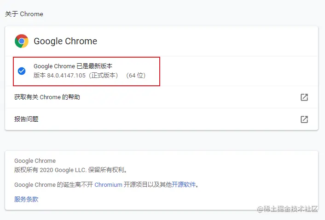Image resolution: width=325 pixels, height=220 pixels.
Task: Click the Google Chrome 已是最新版本 status text
Action: (x=73, y=66)
